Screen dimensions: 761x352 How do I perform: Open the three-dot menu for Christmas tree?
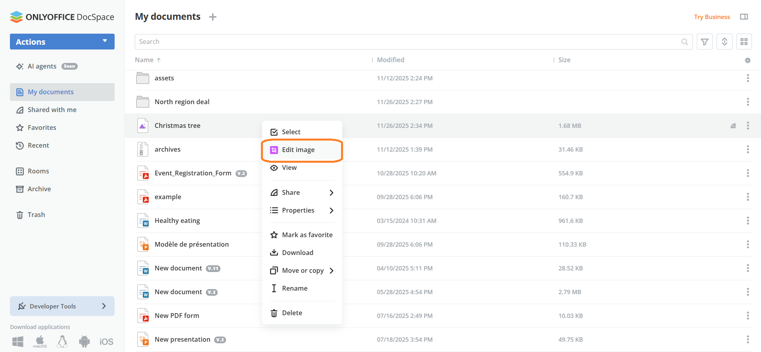click(748, 126)
